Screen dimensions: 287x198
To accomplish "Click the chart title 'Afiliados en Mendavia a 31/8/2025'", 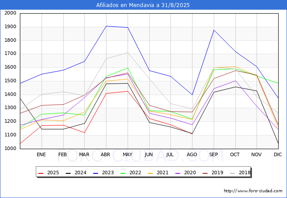I will pos(143,5).
